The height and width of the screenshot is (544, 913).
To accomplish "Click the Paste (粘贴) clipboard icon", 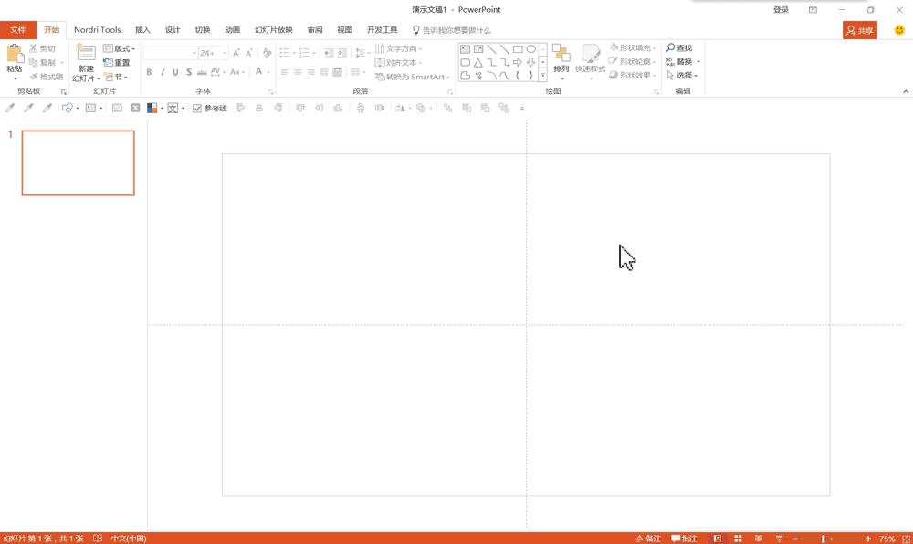I will click(x=15, y=54).
